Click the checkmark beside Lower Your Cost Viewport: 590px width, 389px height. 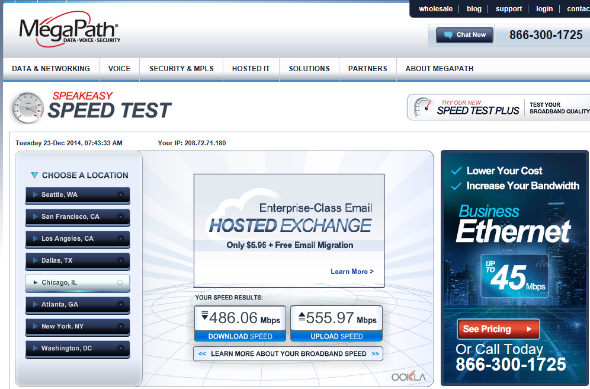click(x=456, y=171)
